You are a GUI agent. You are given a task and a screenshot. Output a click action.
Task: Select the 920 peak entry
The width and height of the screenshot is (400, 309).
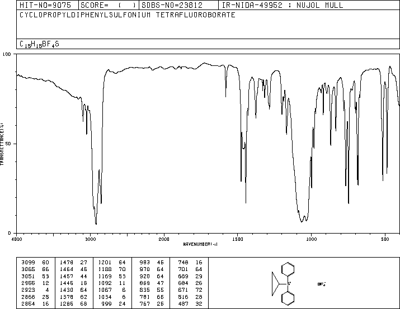tap(152, 277)
